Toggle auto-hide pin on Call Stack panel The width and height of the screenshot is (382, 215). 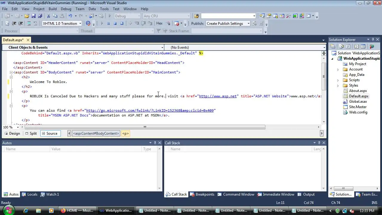pyautogui.click(x=319, y=143)
